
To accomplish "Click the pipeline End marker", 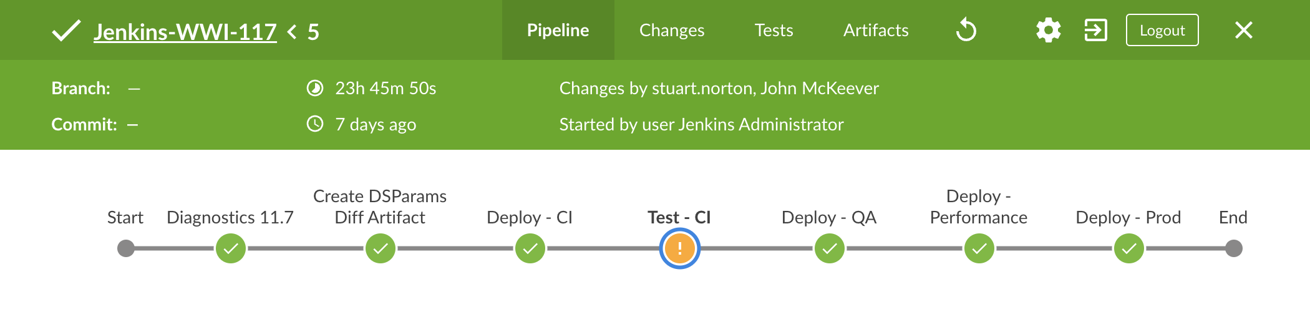I will coord(1233,248).
